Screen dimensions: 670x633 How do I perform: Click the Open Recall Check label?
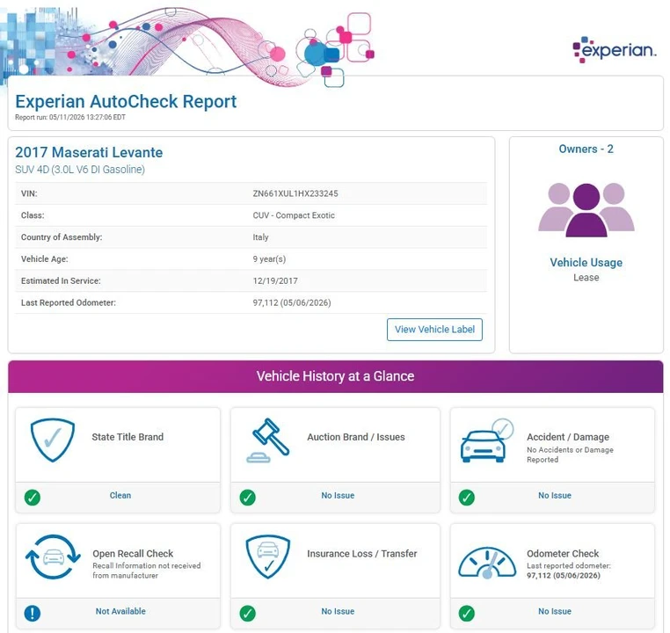click(x=133, y=554)
